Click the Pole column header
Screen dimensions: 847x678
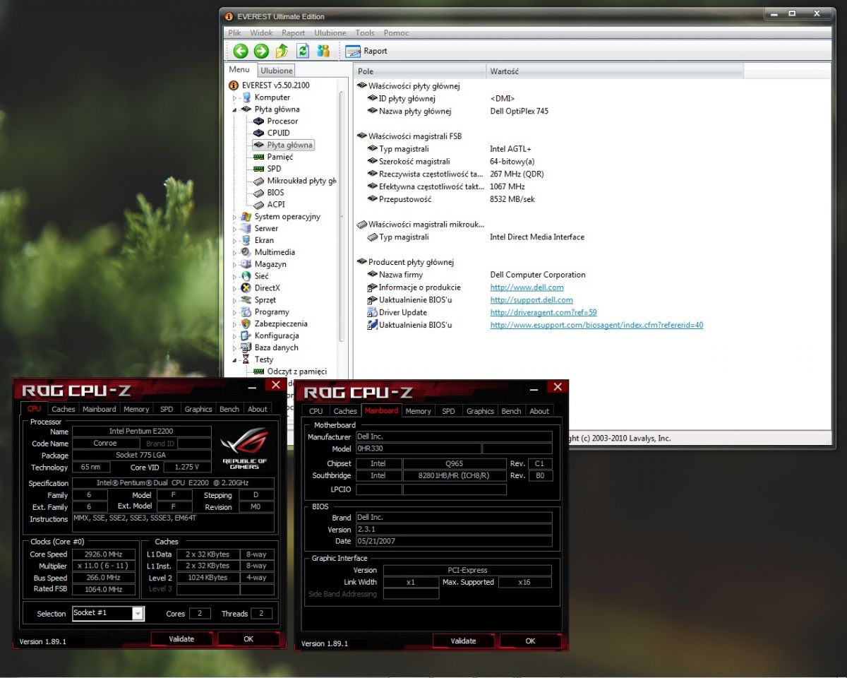[420, 71]
